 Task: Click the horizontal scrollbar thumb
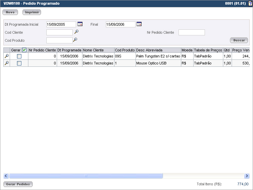pyautogui.click(x=85, y=176)
